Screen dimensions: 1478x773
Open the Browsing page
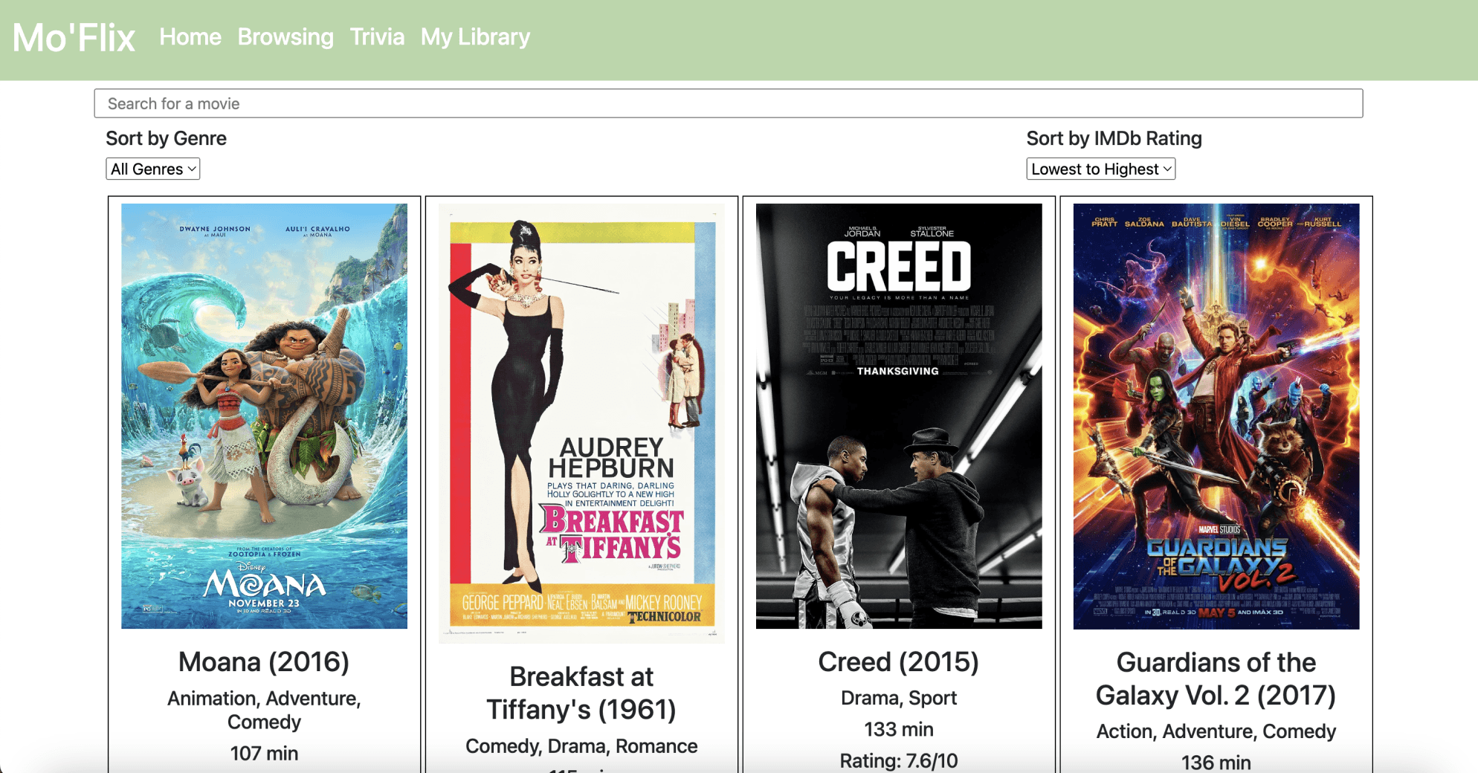pos(285,37)
